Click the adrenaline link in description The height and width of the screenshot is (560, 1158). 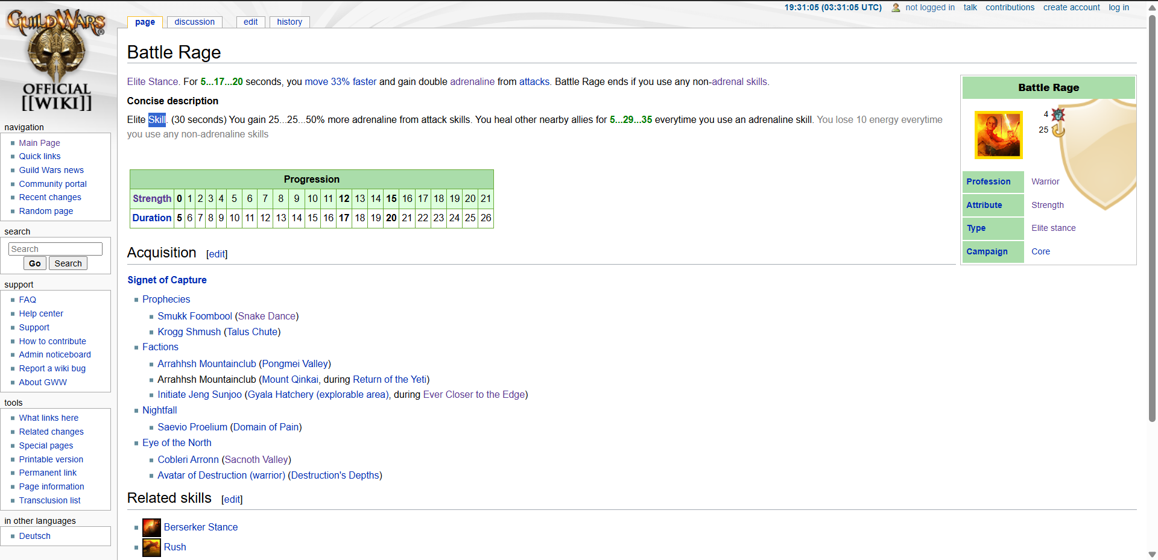pos(472,81)
